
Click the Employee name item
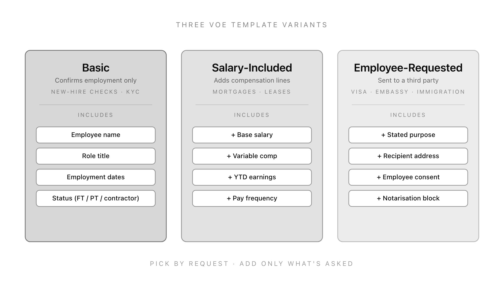96,135
